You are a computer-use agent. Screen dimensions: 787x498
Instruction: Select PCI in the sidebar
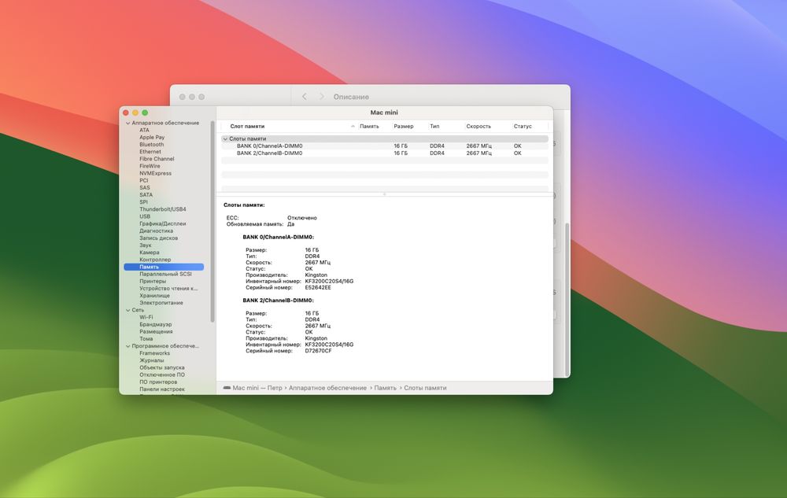click(144, 180)
